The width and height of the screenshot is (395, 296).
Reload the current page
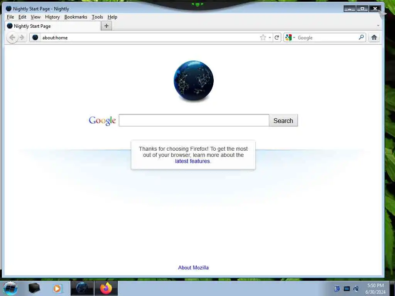[277, 37]
